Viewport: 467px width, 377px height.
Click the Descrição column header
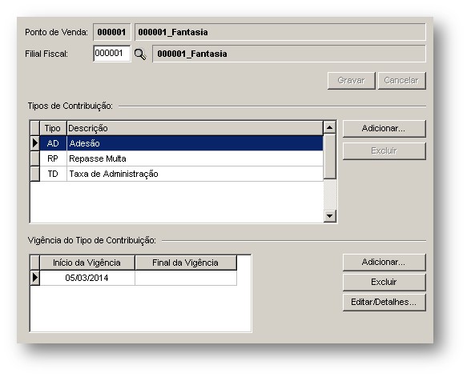click(x=195, y=128)
